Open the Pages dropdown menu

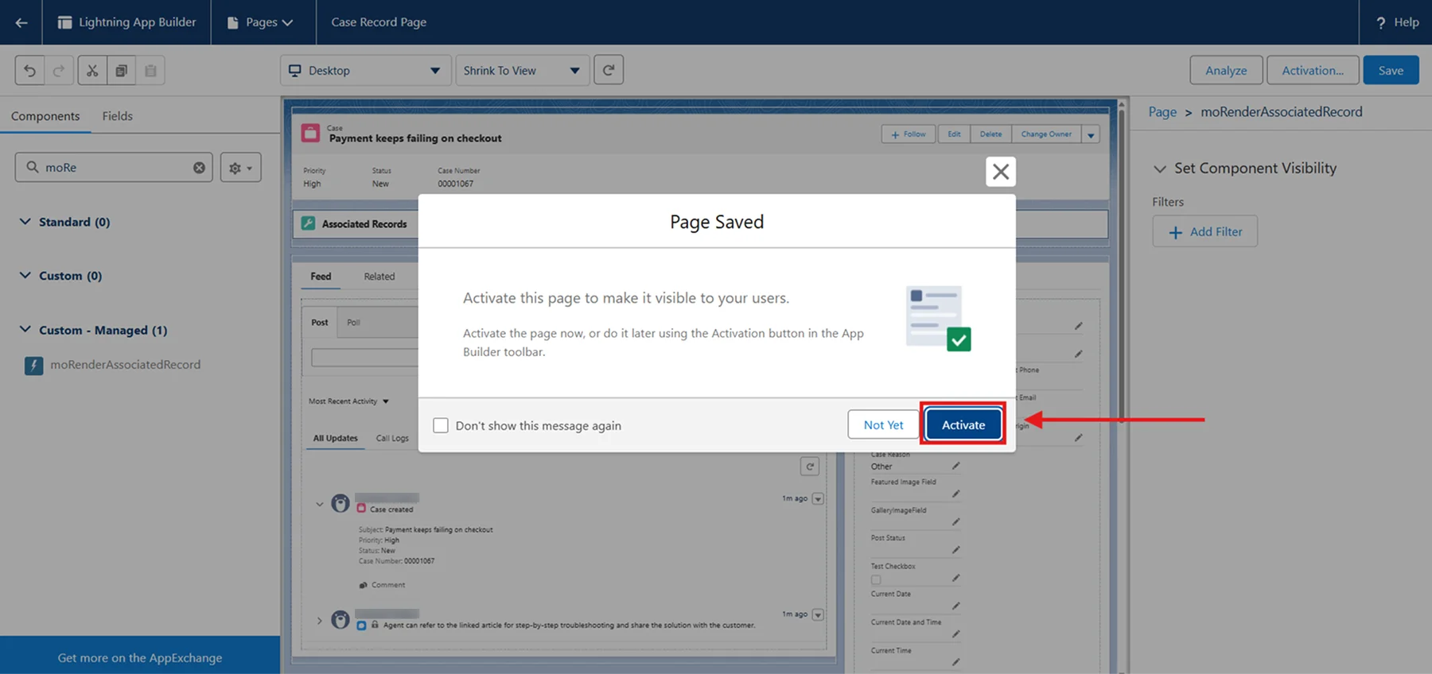[261, 22]
